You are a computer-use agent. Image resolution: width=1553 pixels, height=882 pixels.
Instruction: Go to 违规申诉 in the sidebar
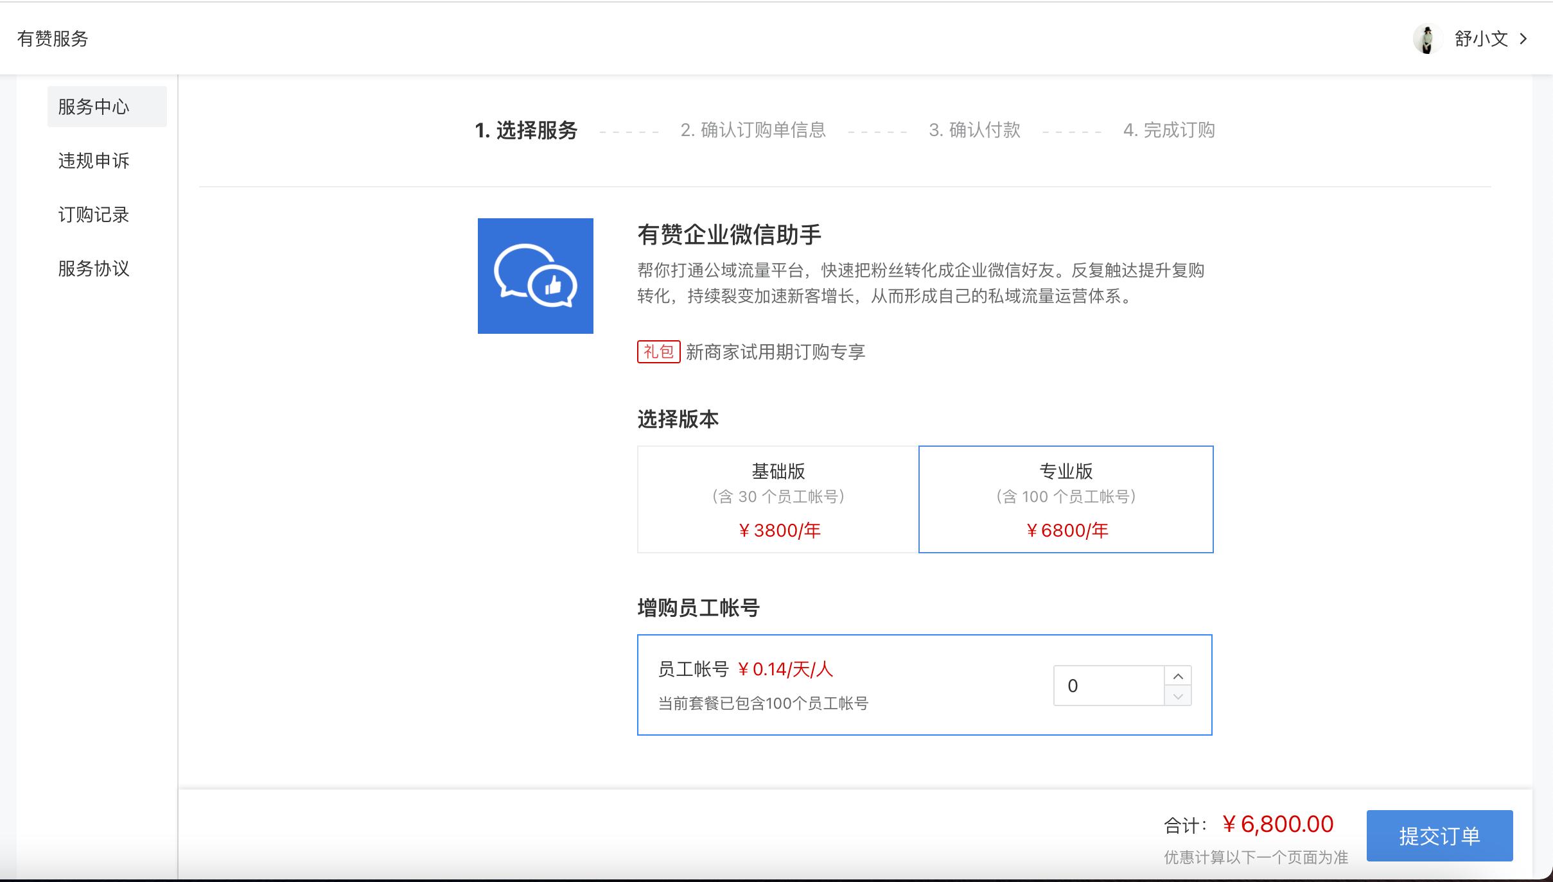[x=94, y=160]
